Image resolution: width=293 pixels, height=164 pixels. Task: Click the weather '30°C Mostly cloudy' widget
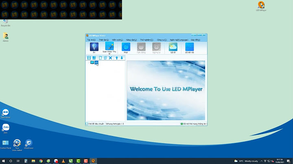tap(246, 161)
